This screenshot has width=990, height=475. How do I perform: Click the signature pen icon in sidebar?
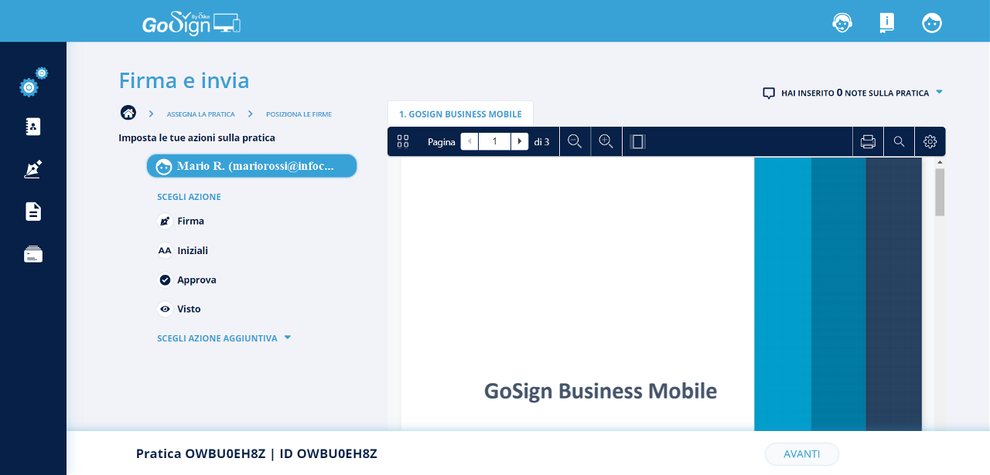[33, 169]
